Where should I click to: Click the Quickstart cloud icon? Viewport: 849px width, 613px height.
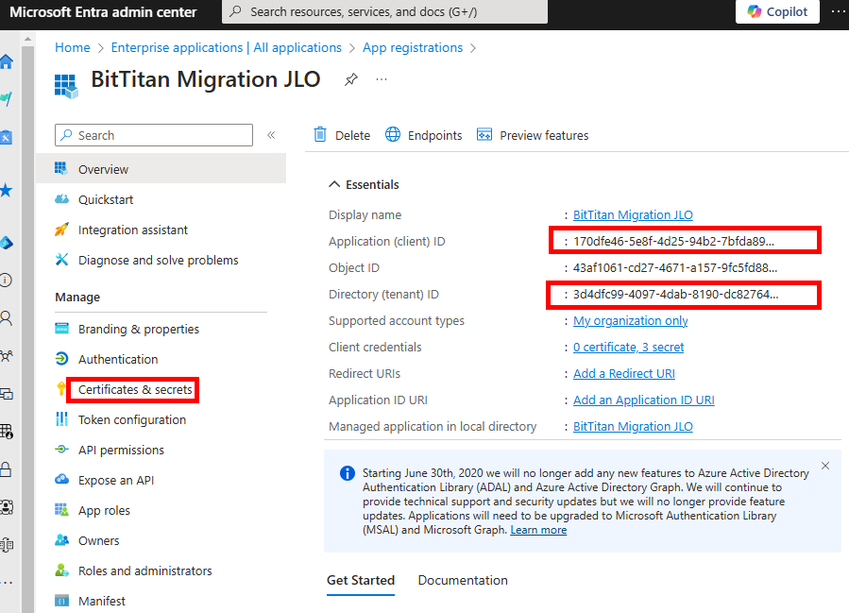pyautogui.click(x=61, y=198)
